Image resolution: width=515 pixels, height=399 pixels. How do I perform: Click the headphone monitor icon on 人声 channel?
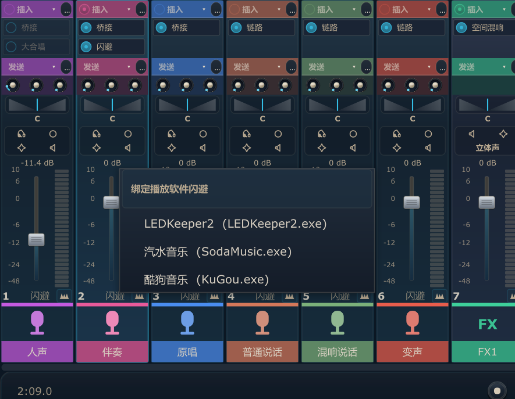22,134
